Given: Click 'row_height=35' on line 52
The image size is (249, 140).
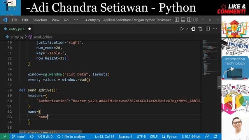Looking at the screenshot, I should 50,58.
